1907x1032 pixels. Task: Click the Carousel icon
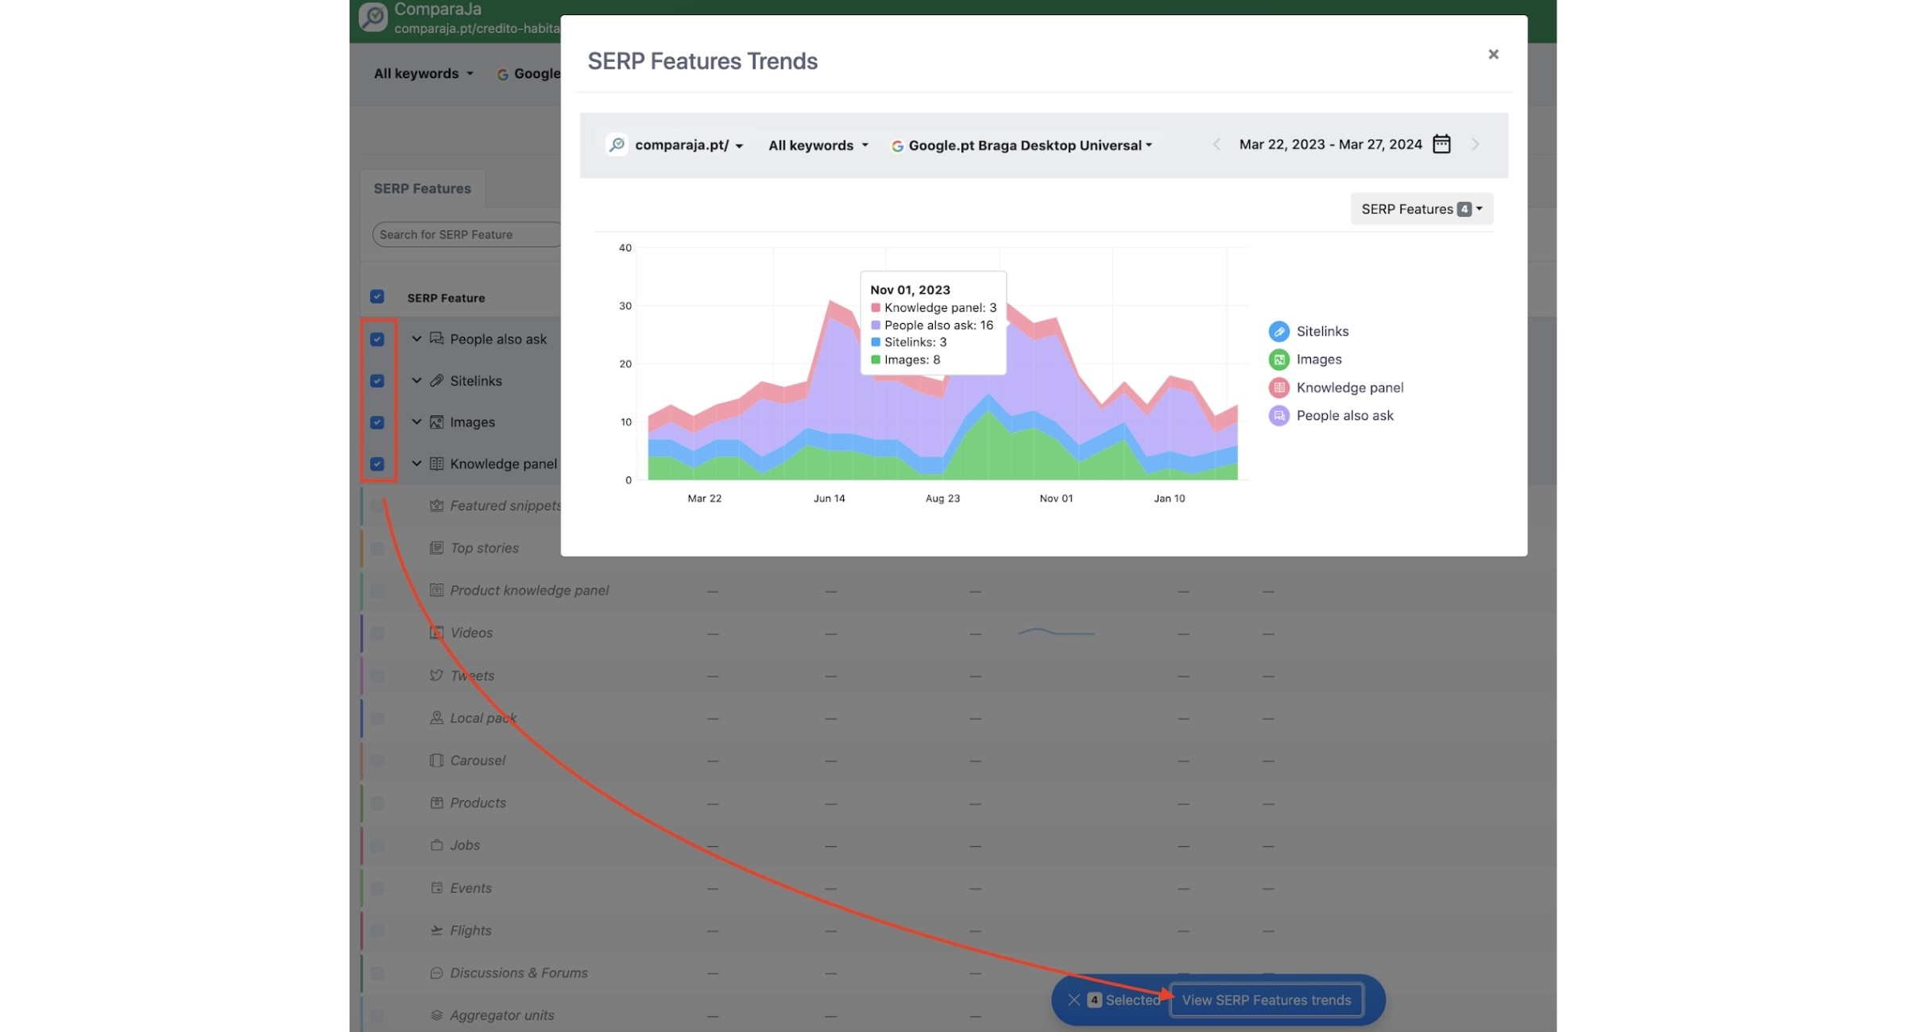436,761
